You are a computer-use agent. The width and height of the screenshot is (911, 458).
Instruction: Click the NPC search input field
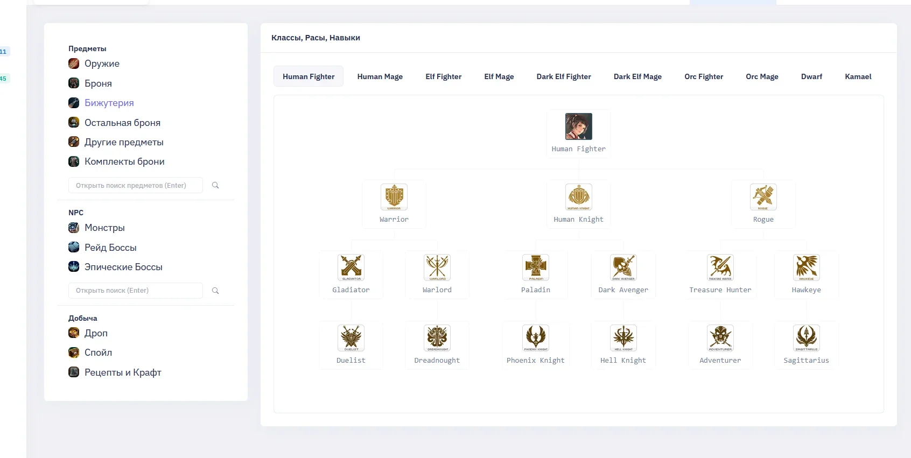coord(136,291)
